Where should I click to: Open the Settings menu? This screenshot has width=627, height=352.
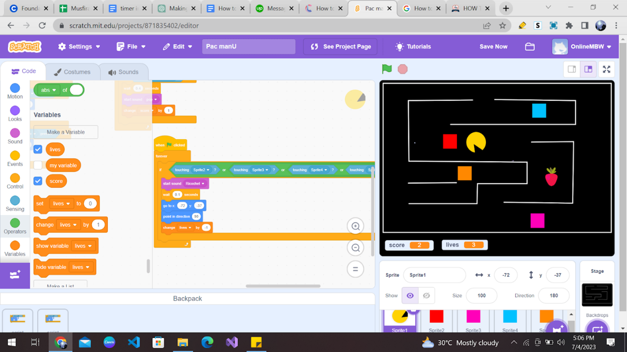pos(79,47)
